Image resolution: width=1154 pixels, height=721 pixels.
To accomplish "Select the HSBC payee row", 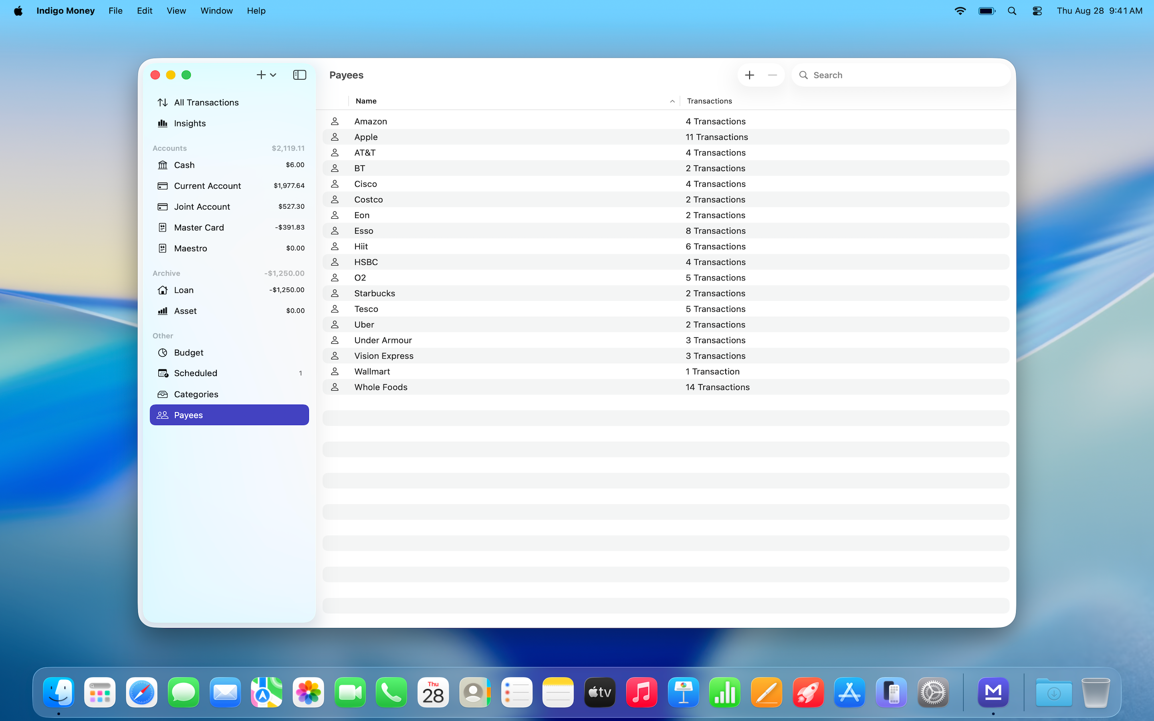I will 666,262.
